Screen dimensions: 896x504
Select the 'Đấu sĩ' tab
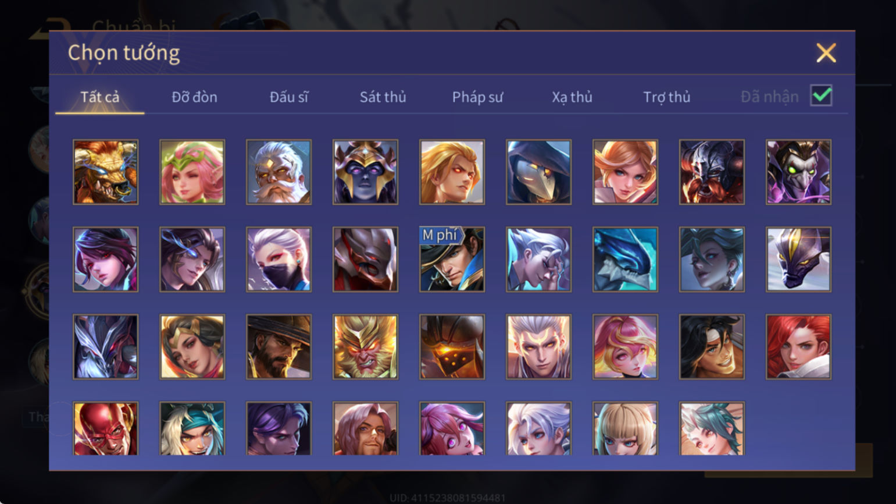click(289, 97)
